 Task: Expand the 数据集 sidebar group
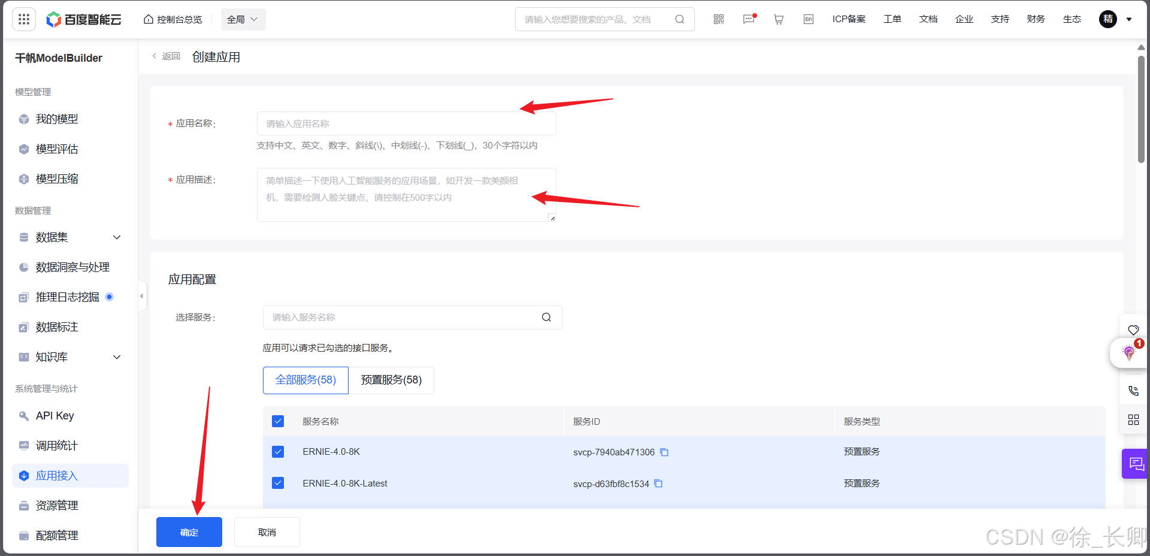pos(70,237)
